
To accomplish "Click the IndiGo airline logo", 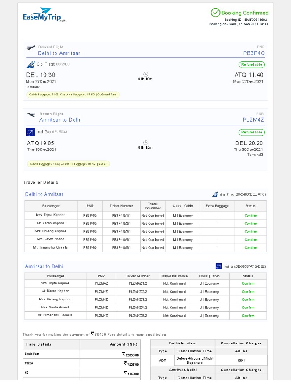I will pyautogui.click(x=30, y=132).
